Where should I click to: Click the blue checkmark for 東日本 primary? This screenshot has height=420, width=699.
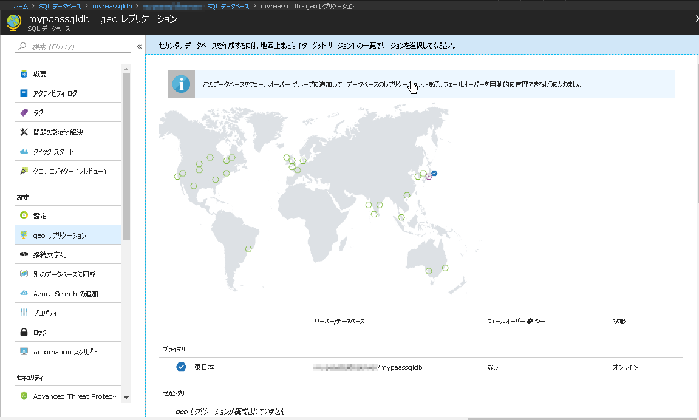(x=181, y=367)
